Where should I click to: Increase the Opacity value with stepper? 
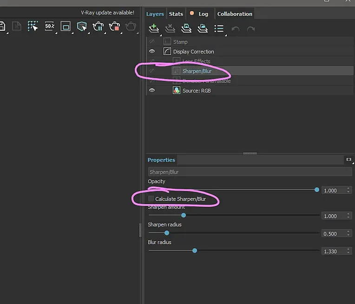349,188
